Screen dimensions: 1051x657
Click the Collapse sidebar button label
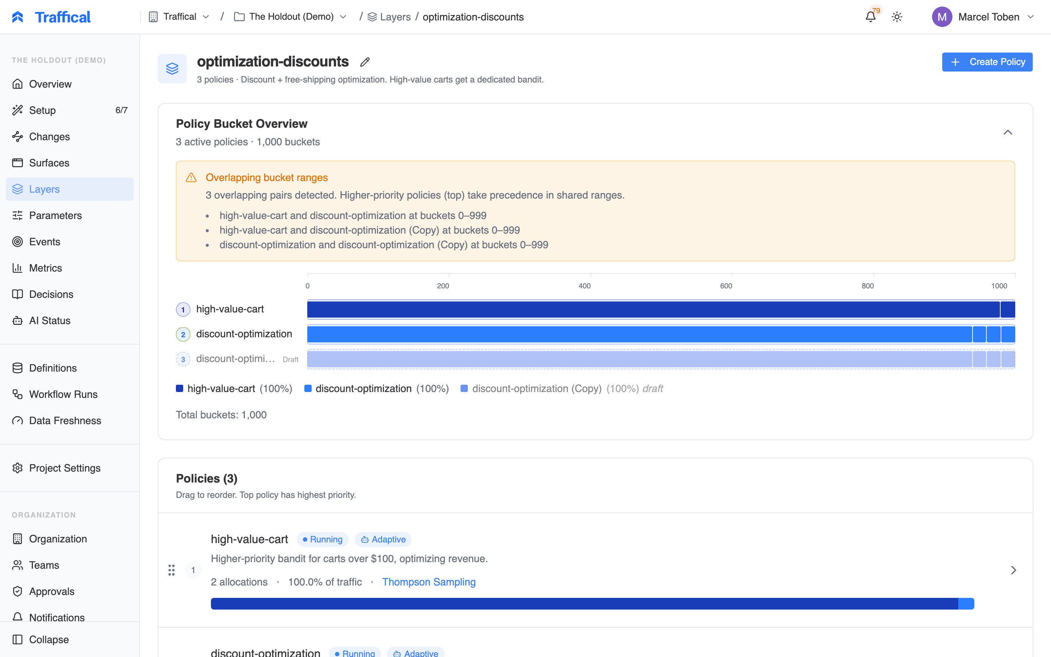49,639
